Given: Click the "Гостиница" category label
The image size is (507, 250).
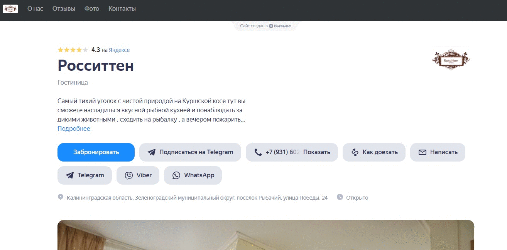Looking at the screenshot, I should [73, 82].
